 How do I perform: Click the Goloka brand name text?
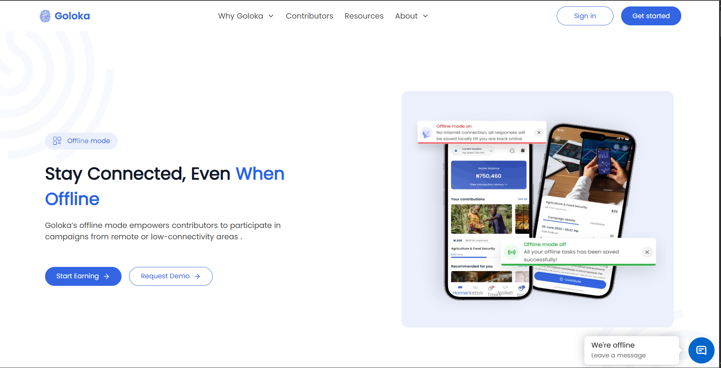point(72,16)
